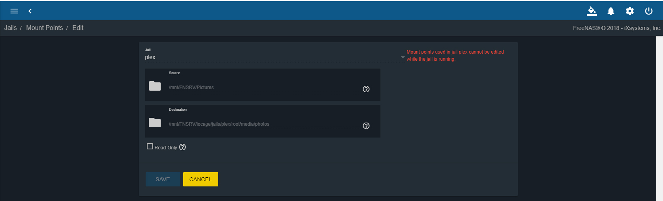Click the Read-Only label text
The width and height of the screenshot is (663, 201).
[x=166, y=148]
